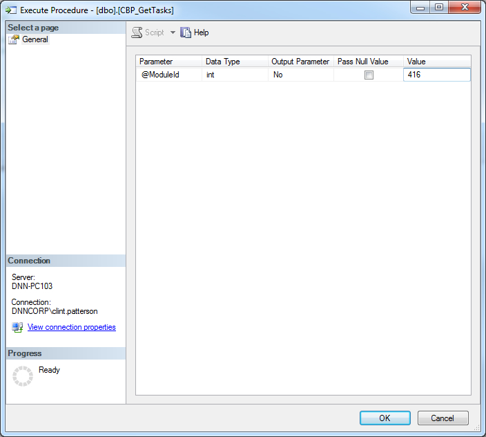
Task: Click the Connection section header
Action: pos(66,261)
